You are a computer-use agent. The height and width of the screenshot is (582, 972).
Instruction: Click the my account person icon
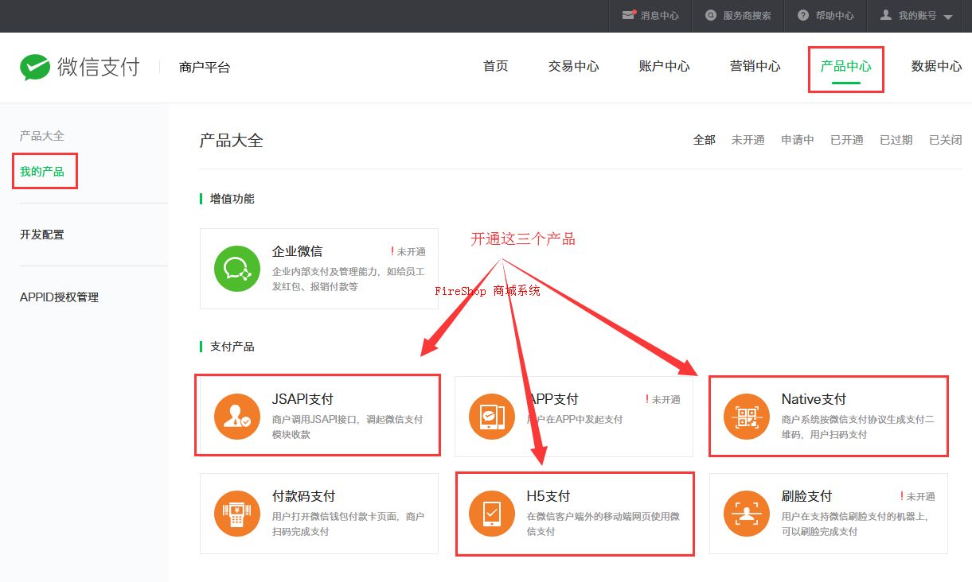[x=886, y=15]
